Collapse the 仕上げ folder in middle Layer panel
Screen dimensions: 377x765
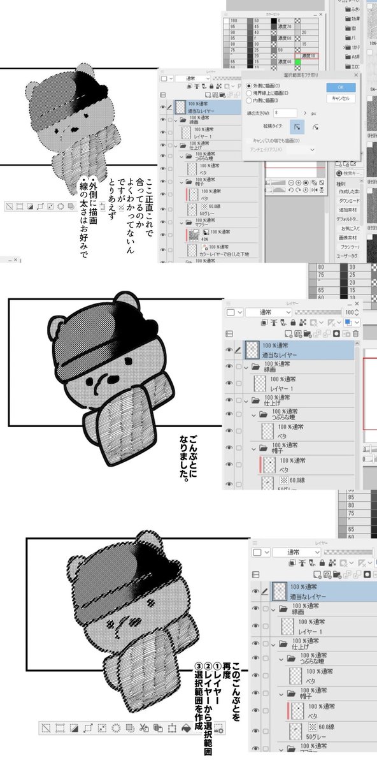coord(246,402)
